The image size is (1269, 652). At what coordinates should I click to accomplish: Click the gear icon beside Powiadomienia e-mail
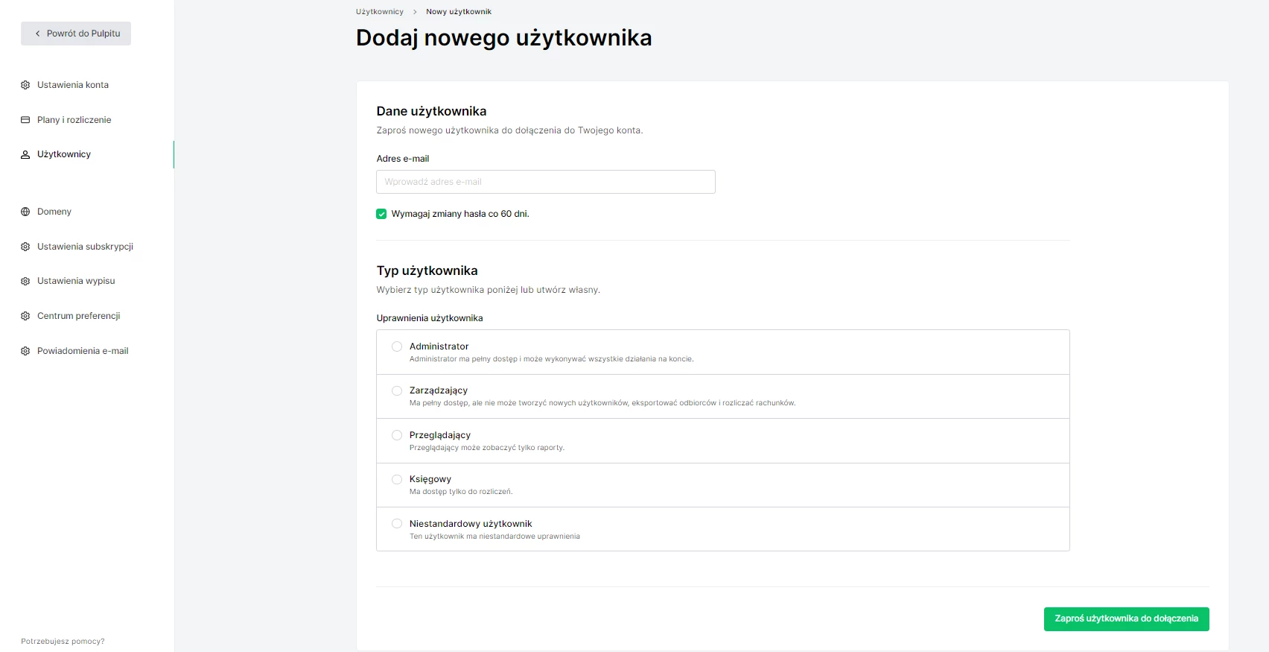click(x=25, y=351)
